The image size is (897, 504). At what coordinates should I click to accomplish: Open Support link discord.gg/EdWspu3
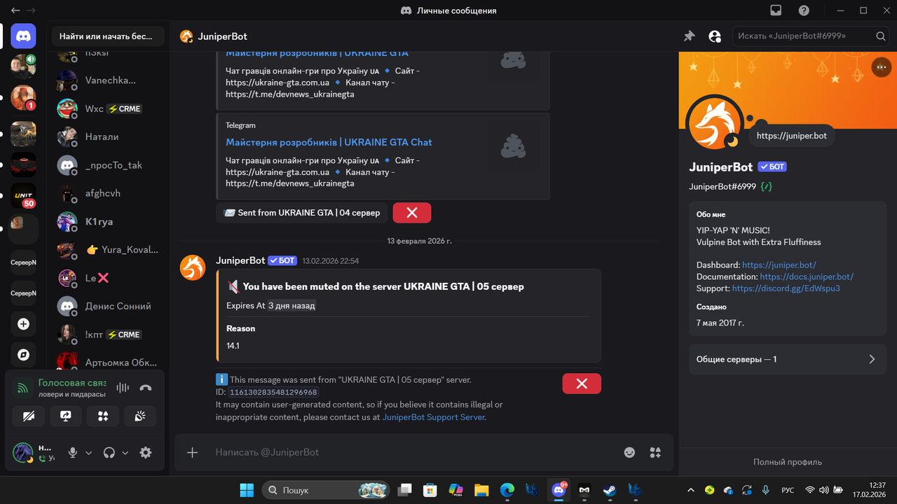click(786, 288)
